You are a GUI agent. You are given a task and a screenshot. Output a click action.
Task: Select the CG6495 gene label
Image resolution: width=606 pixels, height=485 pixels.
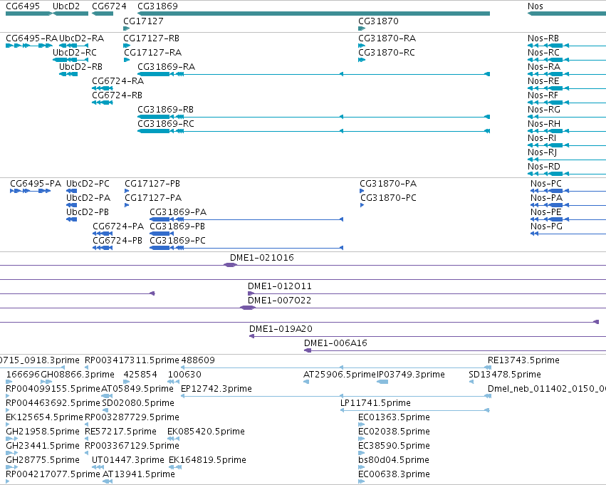click(x=23, y=6)
